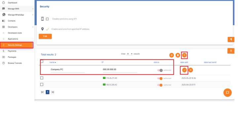Click the delete trash icon button
Screen dimensions: 244x121
tap(178, 55)
